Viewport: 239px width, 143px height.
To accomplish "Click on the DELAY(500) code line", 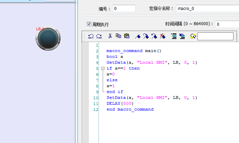I will [x=120, y=103].
